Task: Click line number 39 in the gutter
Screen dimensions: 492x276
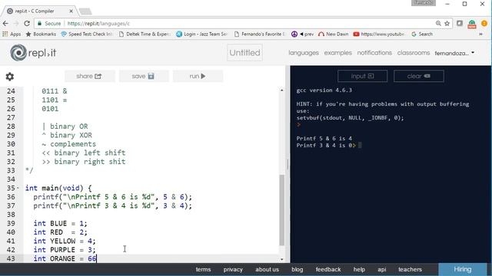Action: coord(11,223)
